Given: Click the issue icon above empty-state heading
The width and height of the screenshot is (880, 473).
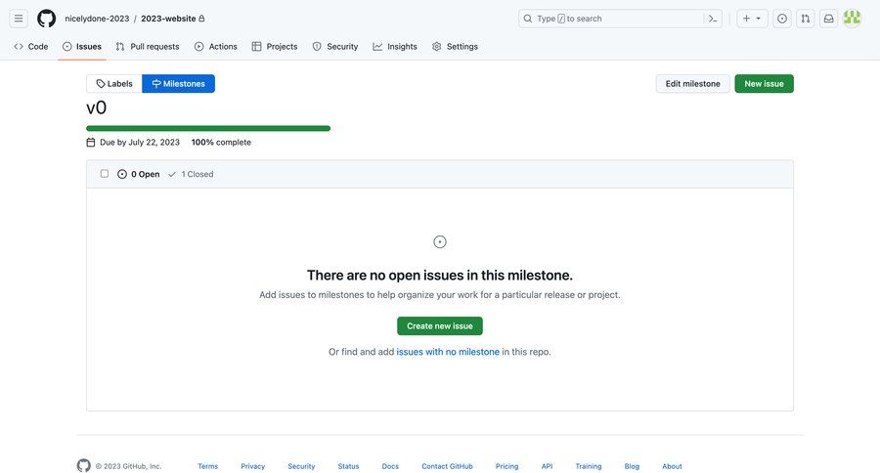Looking at the screenshot, I should point(440,241).
